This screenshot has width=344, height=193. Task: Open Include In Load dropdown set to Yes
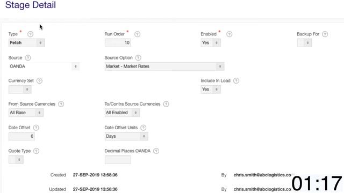211,90
